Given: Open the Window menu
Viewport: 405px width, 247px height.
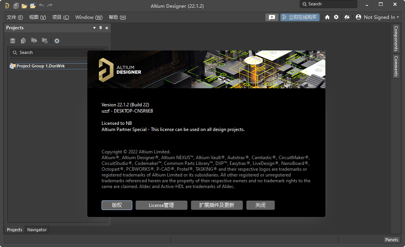Looking at the screenshot, I should click(x=88, y=17).
